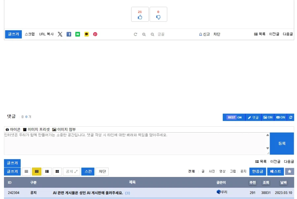Click the refresh icon in post toolbar
297x199 pixels.
(135, 34)
